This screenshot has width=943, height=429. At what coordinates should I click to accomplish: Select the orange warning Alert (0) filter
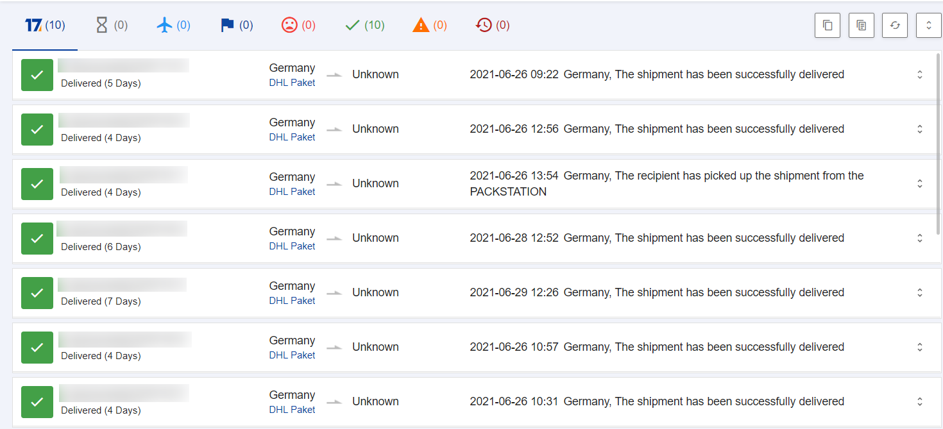click(x=430, y=26)
